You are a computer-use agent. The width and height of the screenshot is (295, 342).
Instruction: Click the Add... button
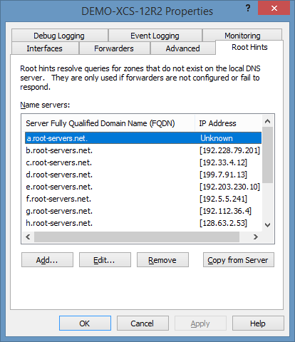click(x=47, y=260)
